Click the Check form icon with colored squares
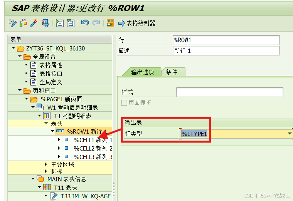 (x=24, y=23)
